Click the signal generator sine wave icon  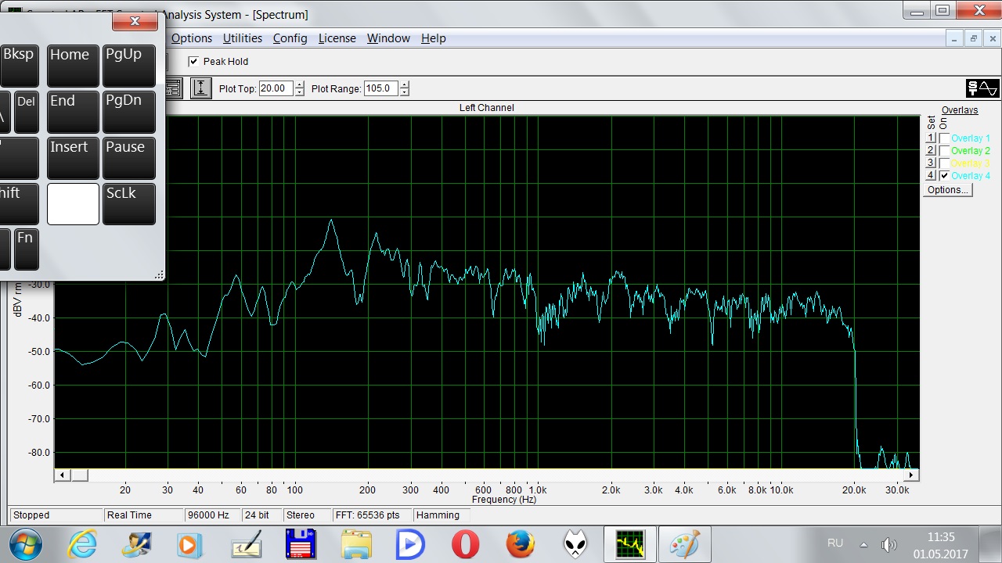click(x=982, y=88)
